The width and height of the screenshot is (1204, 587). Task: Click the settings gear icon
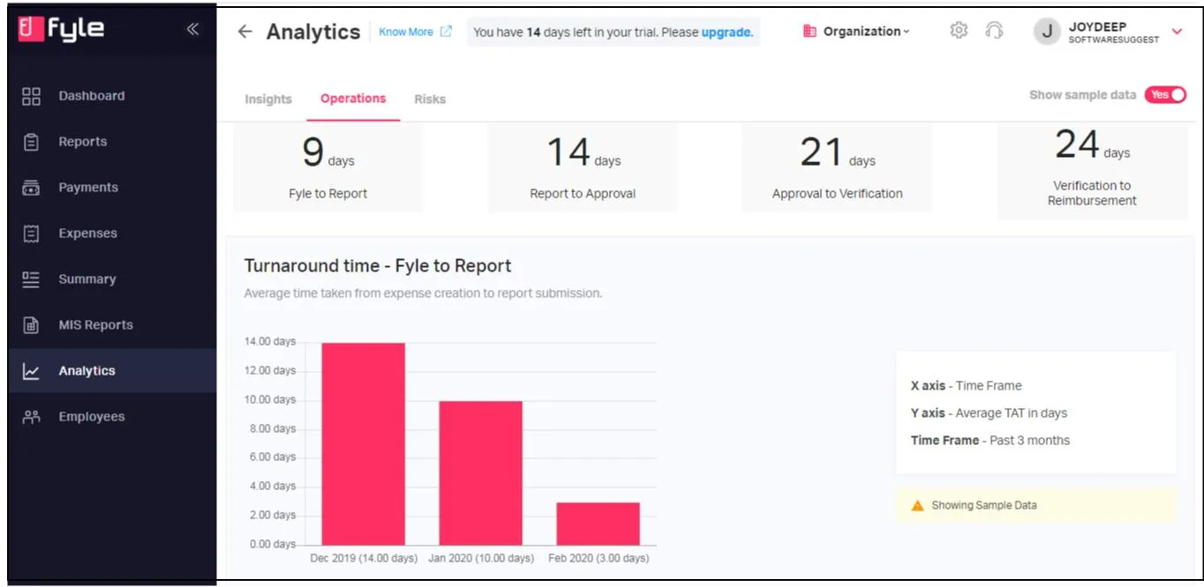(x=959, y=31)
